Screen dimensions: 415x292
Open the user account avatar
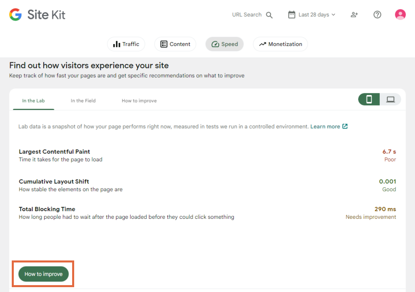tap(400, 15)
